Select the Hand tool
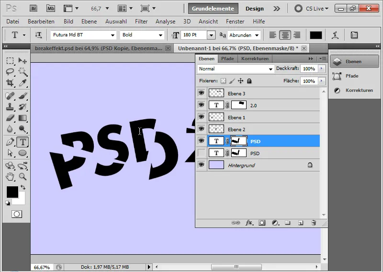 (10, 176)
